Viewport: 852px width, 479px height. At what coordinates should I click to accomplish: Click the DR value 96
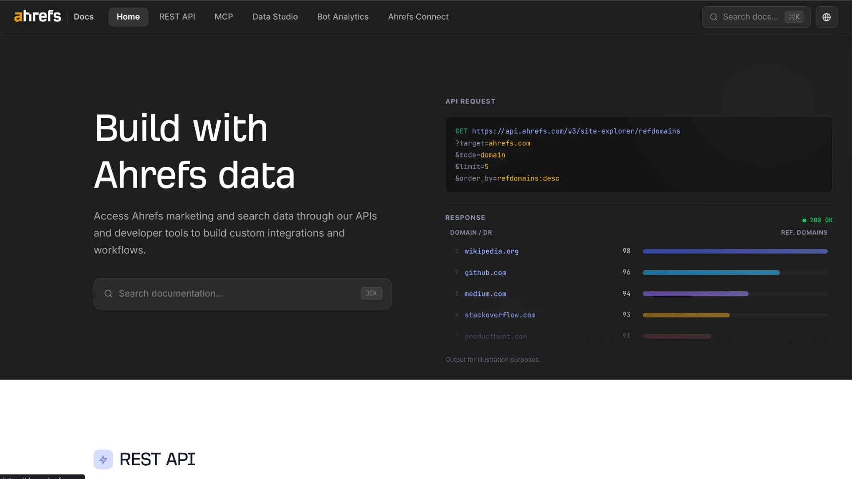626,272
